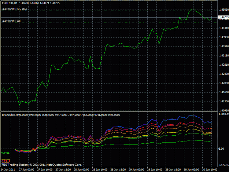Click the 1.43180 price scale label
The image size is (229, 172).
pyautogui.click(x=224, y=55)
